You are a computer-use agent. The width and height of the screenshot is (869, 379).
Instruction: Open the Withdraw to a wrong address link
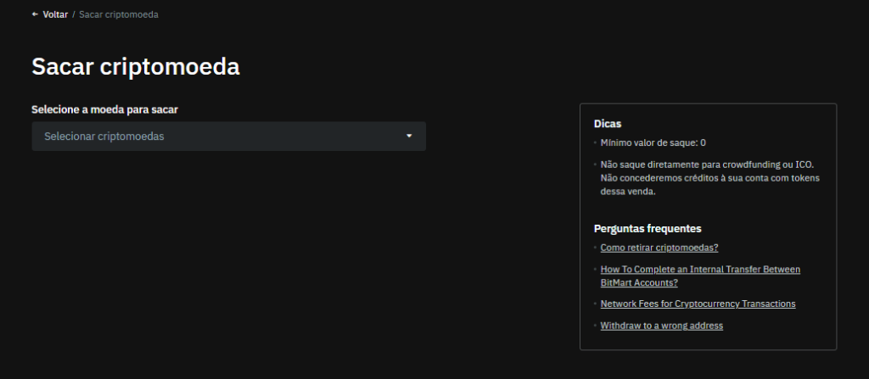(661, 326)
